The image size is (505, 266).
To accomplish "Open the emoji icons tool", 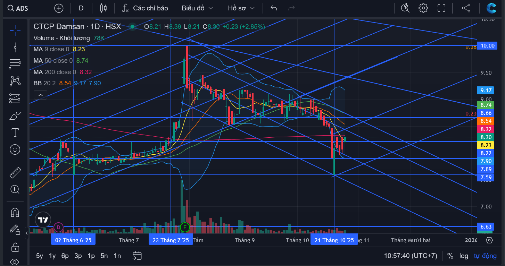I will coord(15,150).
